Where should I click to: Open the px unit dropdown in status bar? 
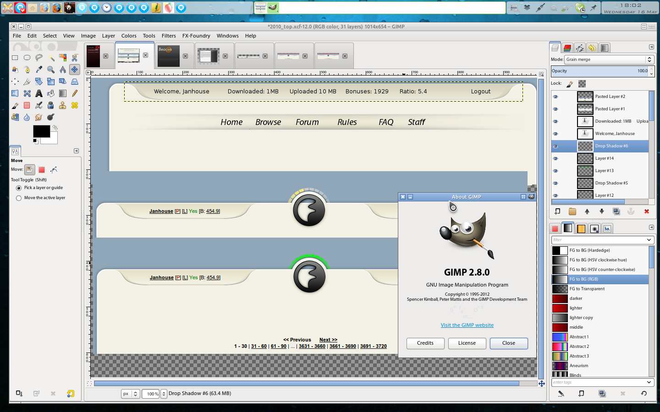click(131, 394)
